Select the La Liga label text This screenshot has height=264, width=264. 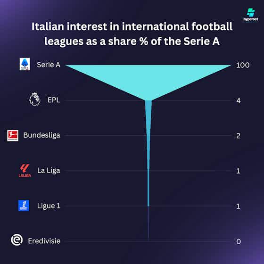[49, 171]
